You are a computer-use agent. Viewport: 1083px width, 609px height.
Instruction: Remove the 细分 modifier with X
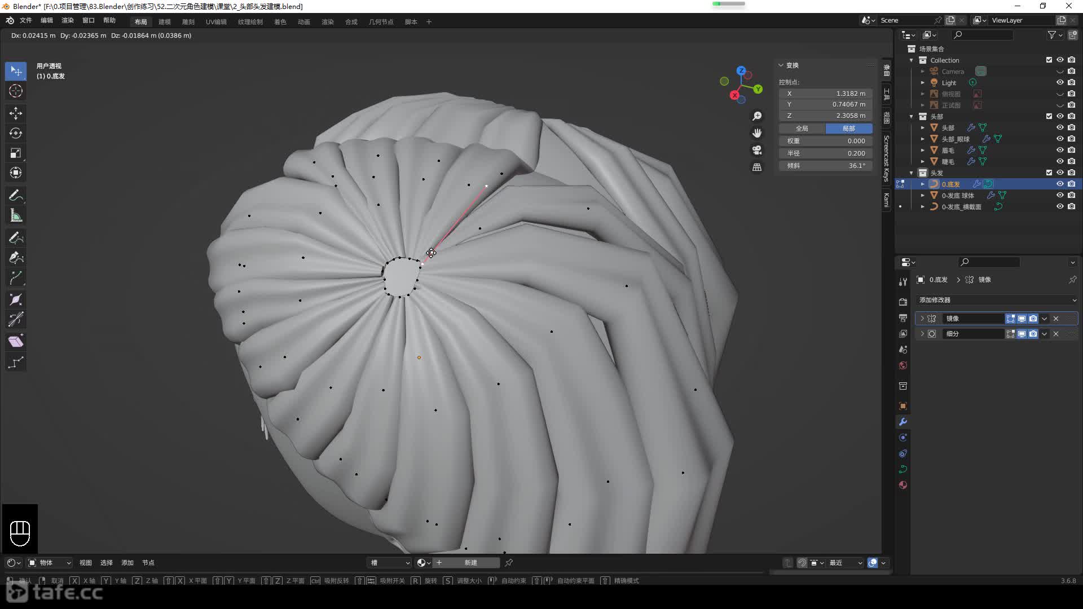[1056, 334]
